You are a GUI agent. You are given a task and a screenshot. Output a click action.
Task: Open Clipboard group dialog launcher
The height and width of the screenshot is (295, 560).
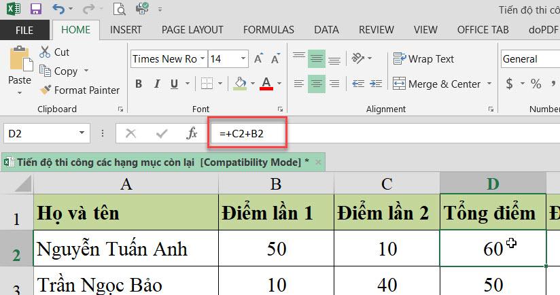[x=121, y=109]
